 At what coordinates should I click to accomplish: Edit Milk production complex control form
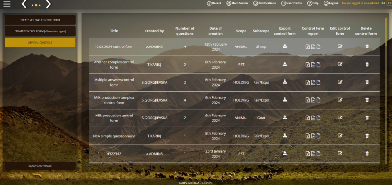(x=340, y=100)
